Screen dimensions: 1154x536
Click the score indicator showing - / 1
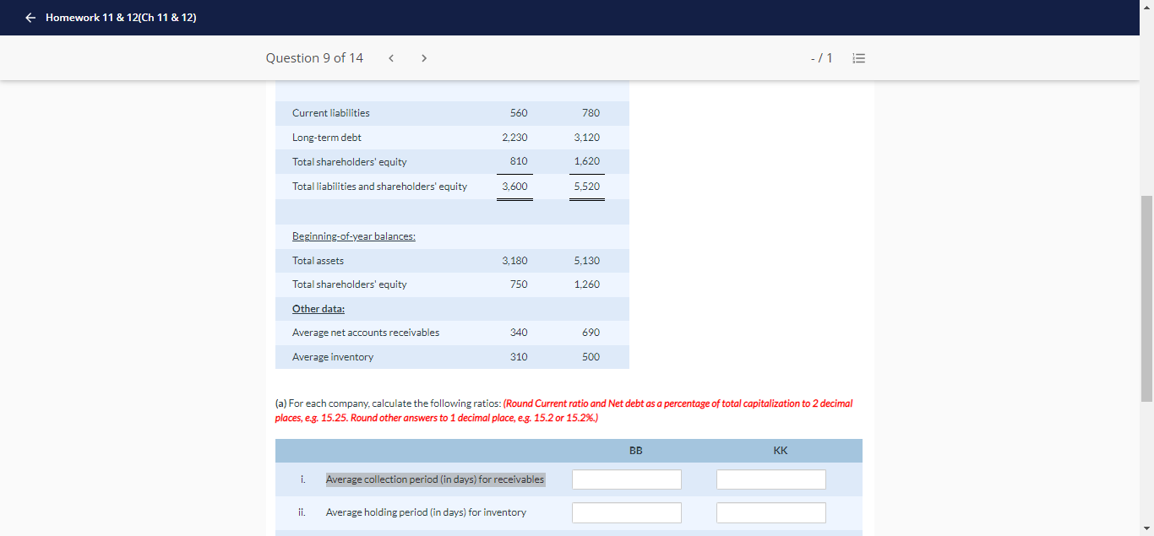click(820, 57)
